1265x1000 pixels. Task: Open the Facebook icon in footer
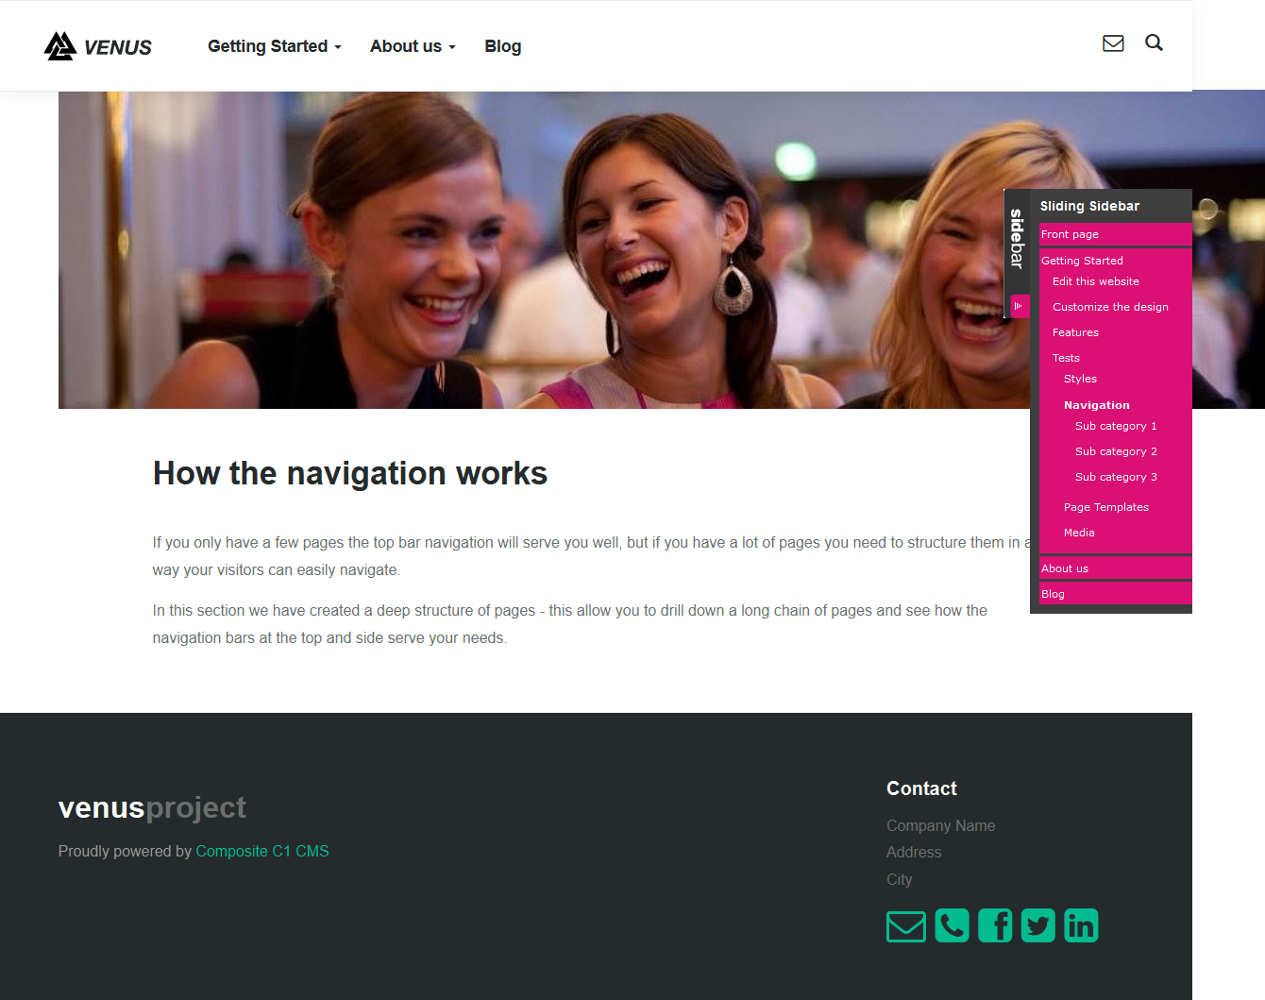(995, 925)
